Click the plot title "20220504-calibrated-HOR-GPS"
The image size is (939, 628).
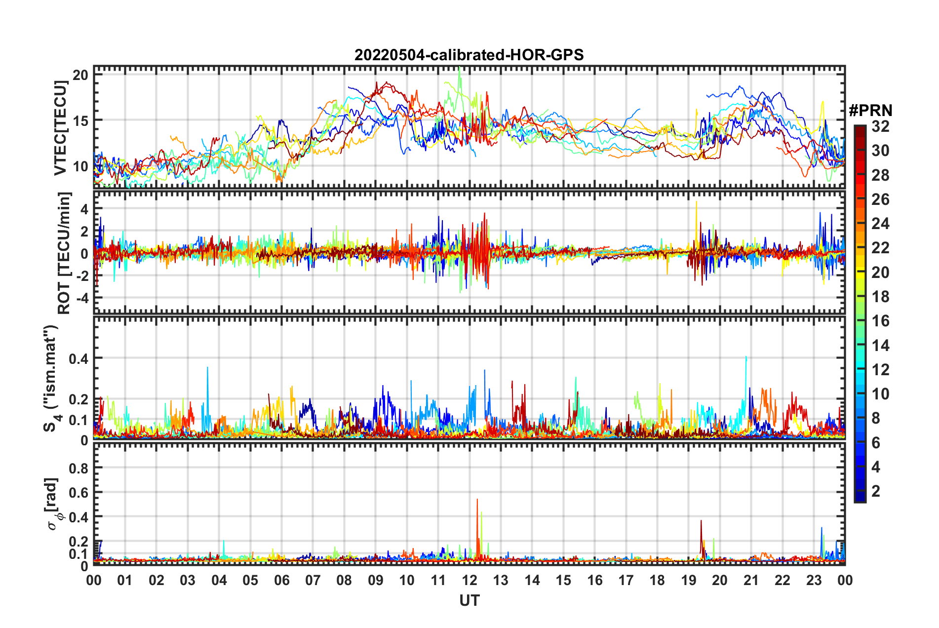(469, 54)
